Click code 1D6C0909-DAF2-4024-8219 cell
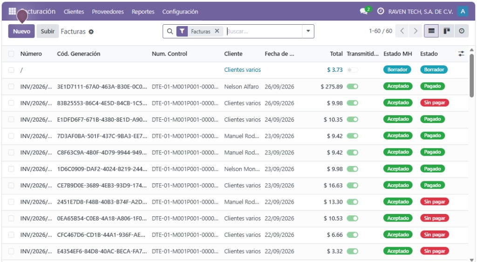The image size is (477, 262). [102, 169]
